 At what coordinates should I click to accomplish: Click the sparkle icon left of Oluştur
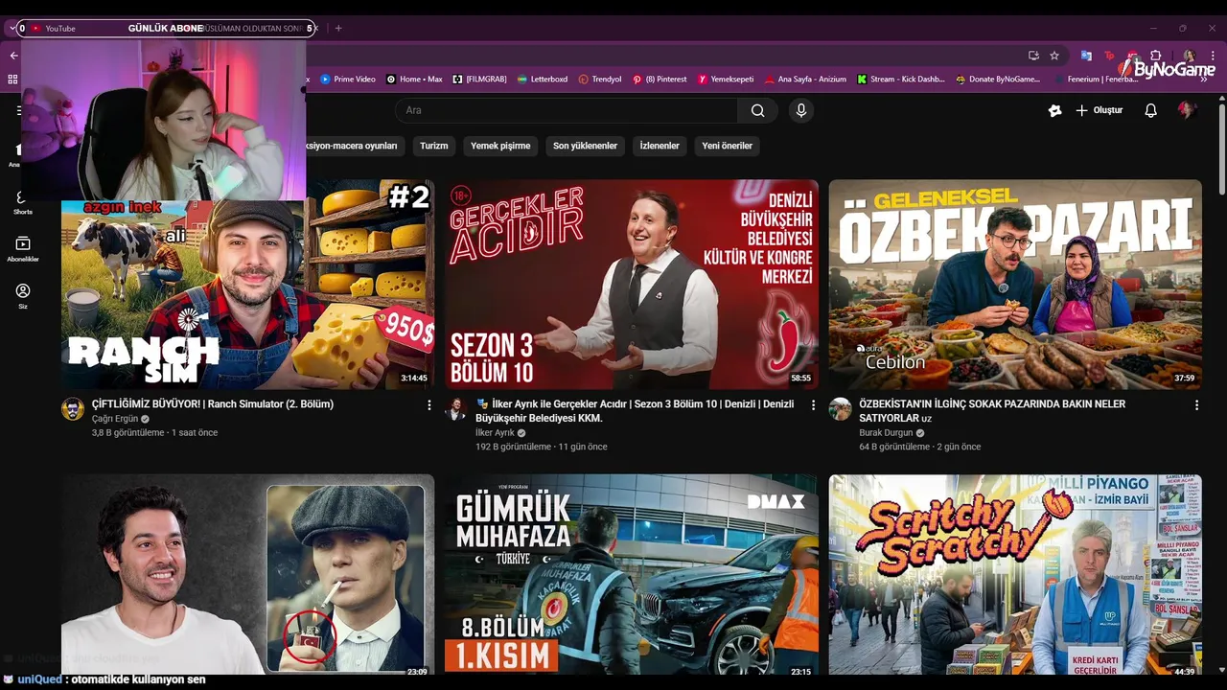(1054, 110)
